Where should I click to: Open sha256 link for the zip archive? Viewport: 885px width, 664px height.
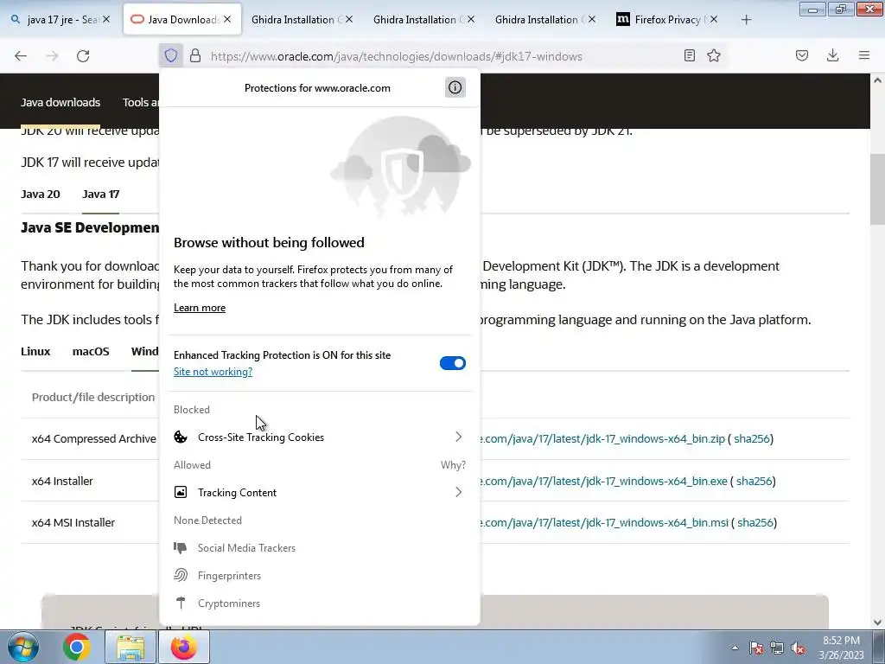752,438
